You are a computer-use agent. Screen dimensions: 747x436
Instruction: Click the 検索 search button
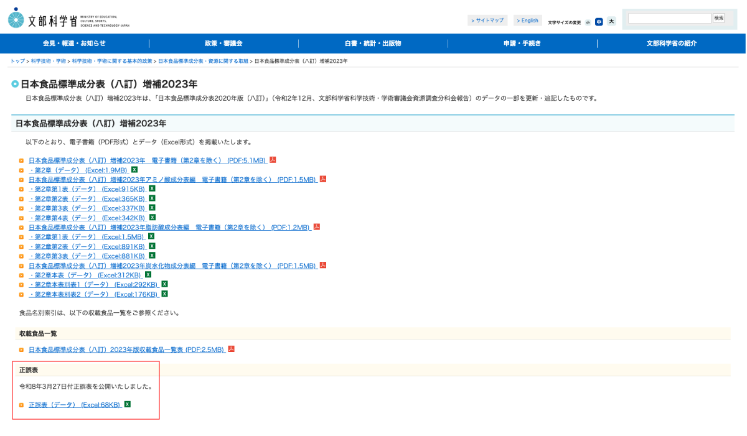(719, 18)
